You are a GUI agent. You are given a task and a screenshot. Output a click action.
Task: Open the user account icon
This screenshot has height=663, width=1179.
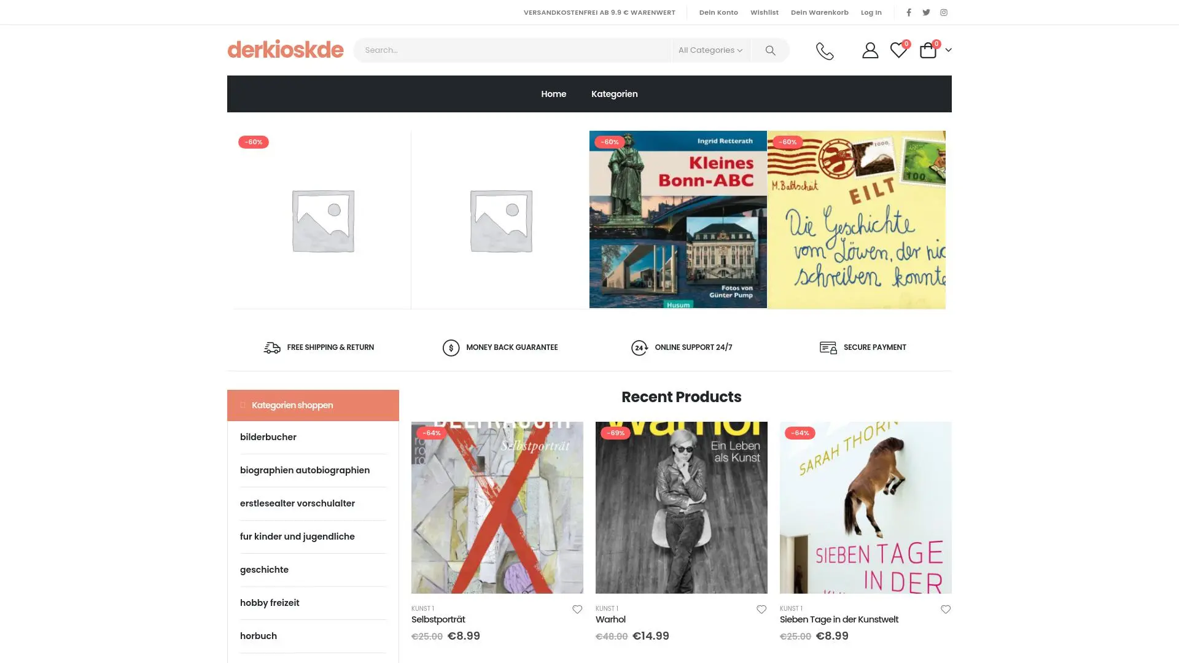[x=870, y=50]
